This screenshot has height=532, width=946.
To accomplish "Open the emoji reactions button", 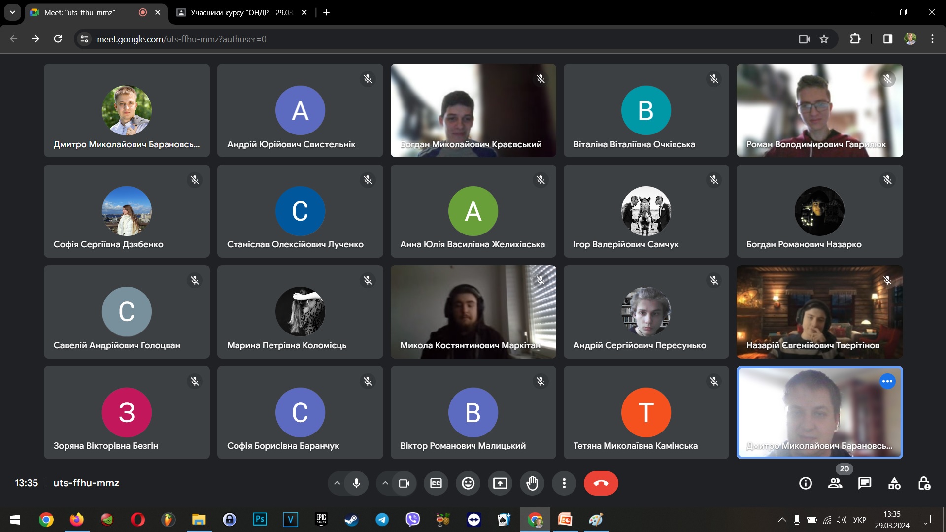I will point(468,483).
